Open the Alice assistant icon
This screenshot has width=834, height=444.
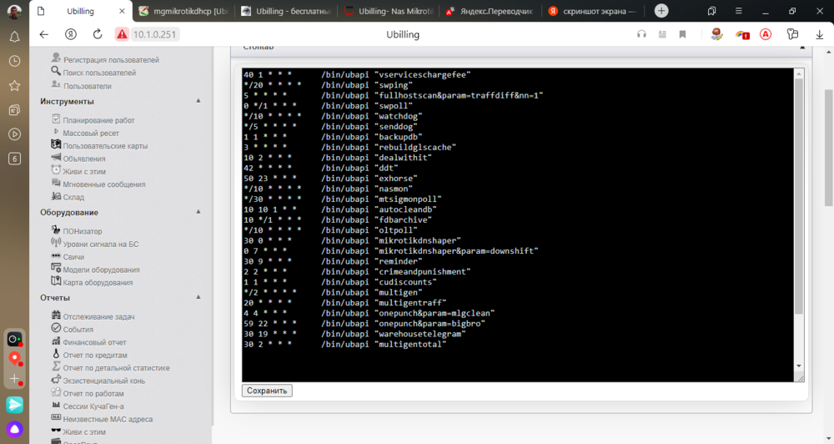[14, 428]
